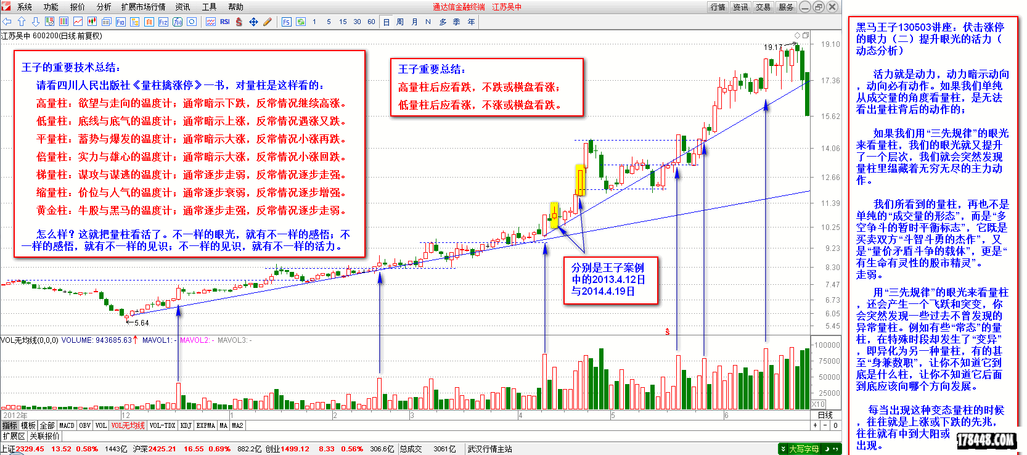Select the OBV indicator tab
1027x455 pixels.
coord(85,425)
